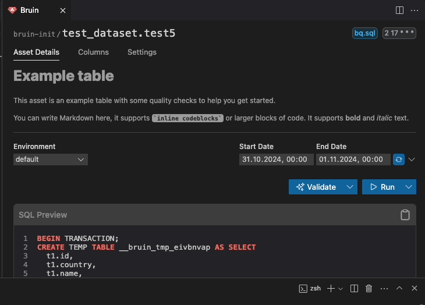
Task: Kill terminal with the trash icon
Action: (369, 289)
